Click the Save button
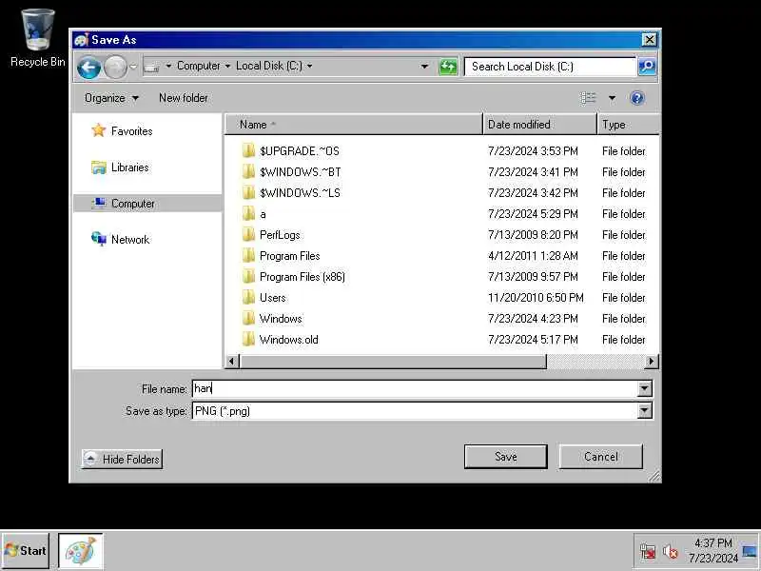The image size is (761, 571). pyautogui.click(x=506, y=457)
